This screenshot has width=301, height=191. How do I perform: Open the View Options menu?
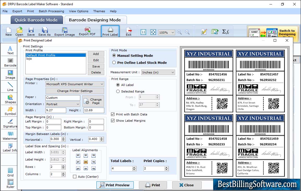click(79, 11)
